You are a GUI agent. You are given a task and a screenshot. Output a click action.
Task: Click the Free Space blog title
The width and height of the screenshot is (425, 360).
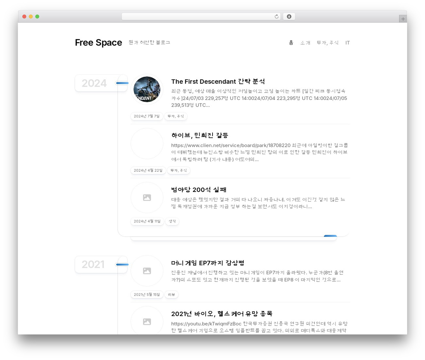[99, 43]
